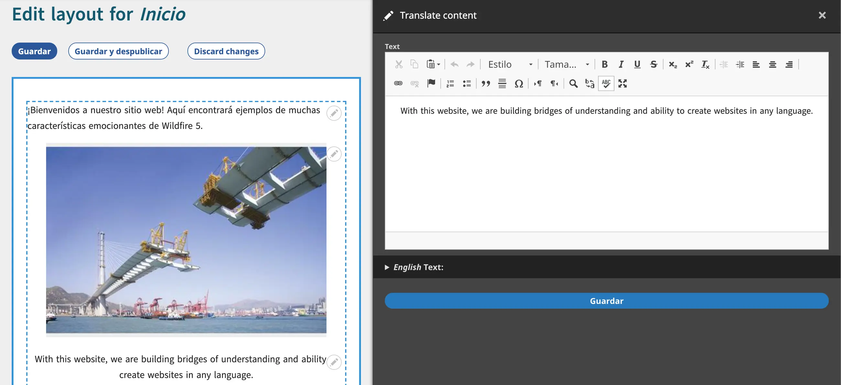Click Guardar y despublicar button
The image size is (841, 385).
118,51
